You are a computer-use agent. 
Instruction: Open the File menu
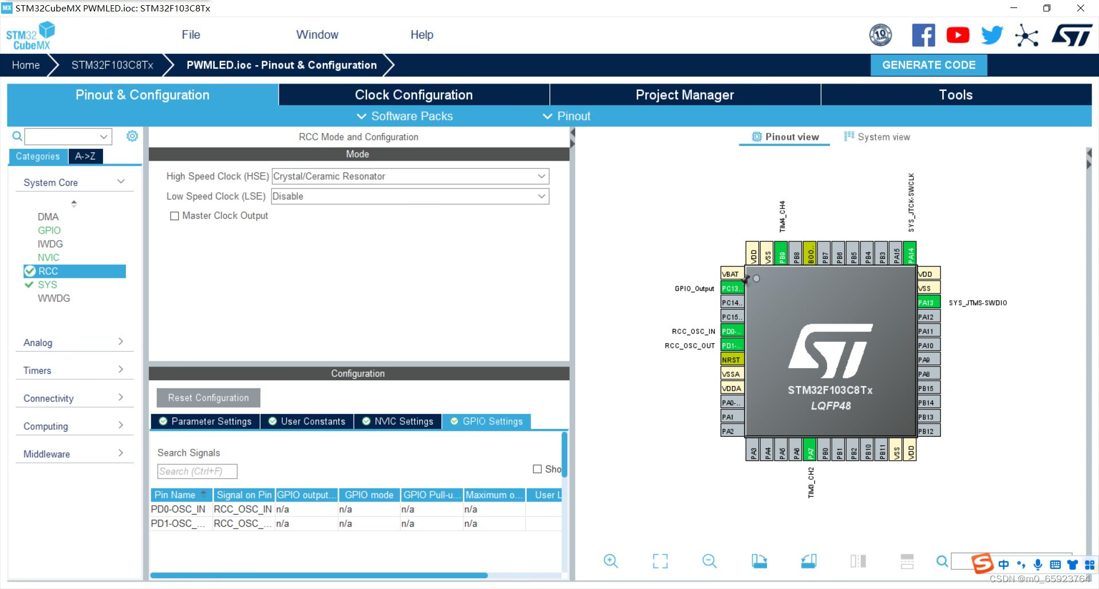[x=191, y=35]
